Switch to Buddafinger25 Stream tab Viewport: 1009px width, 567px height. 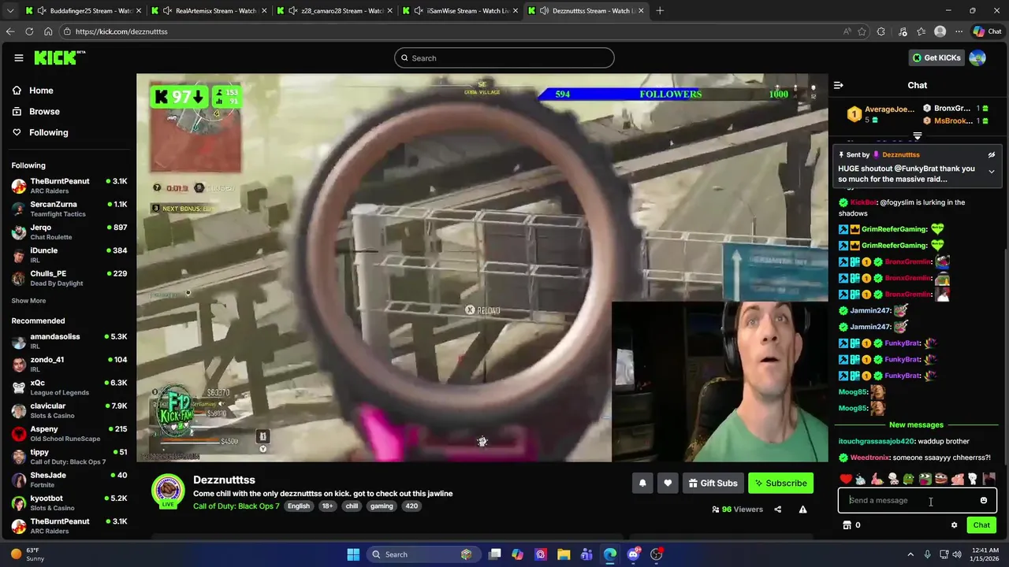tap(83, 11)
